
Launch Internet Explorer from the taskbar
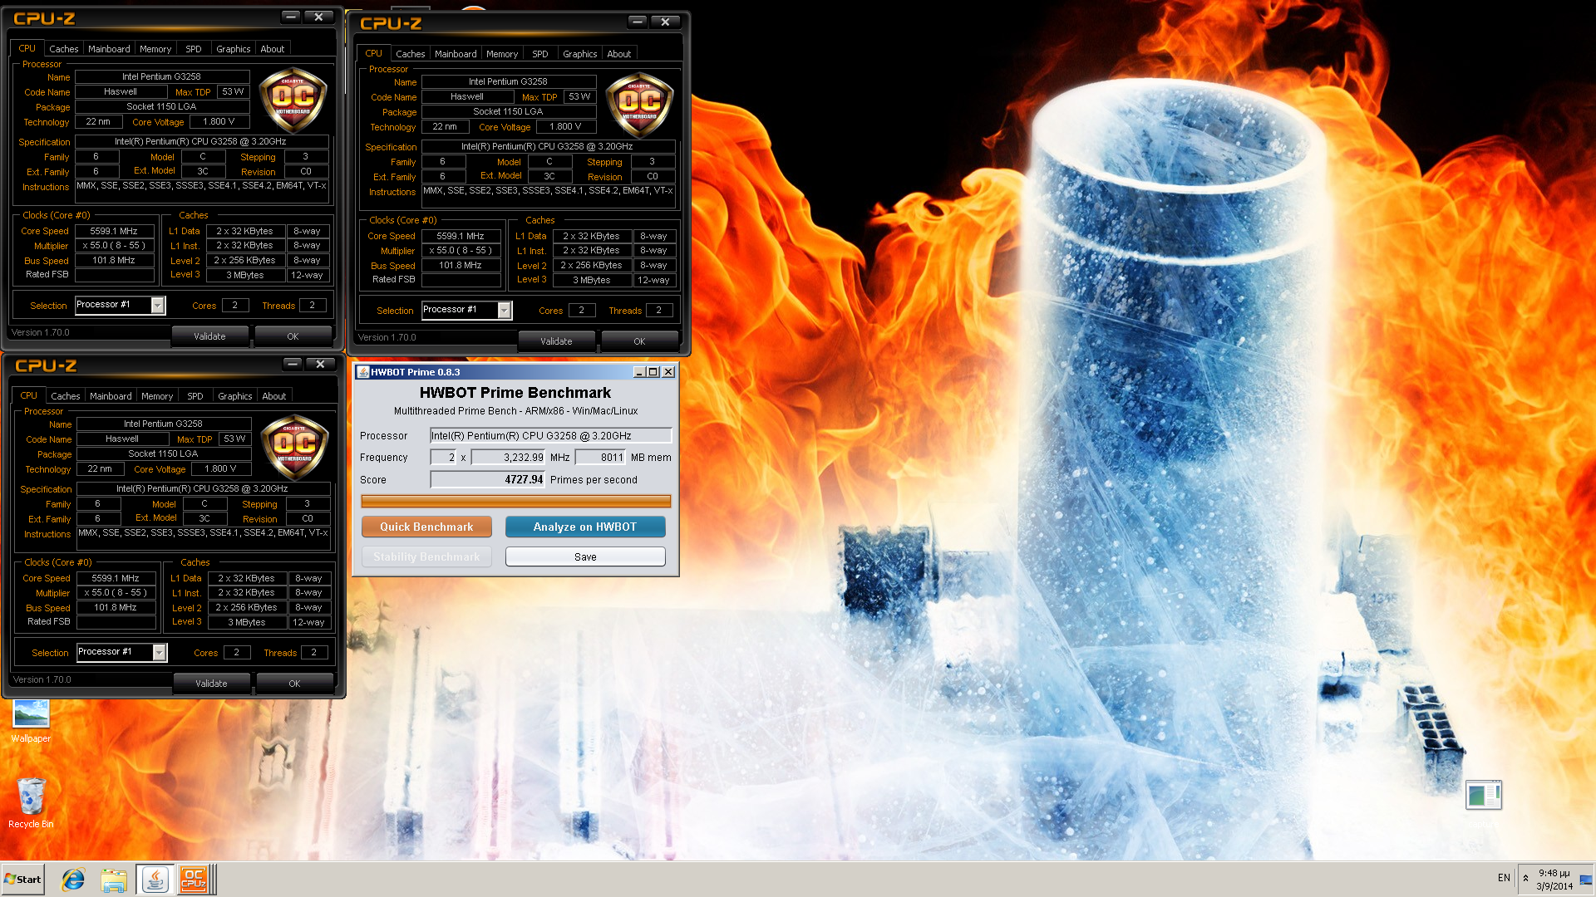(x=73, y=880)
